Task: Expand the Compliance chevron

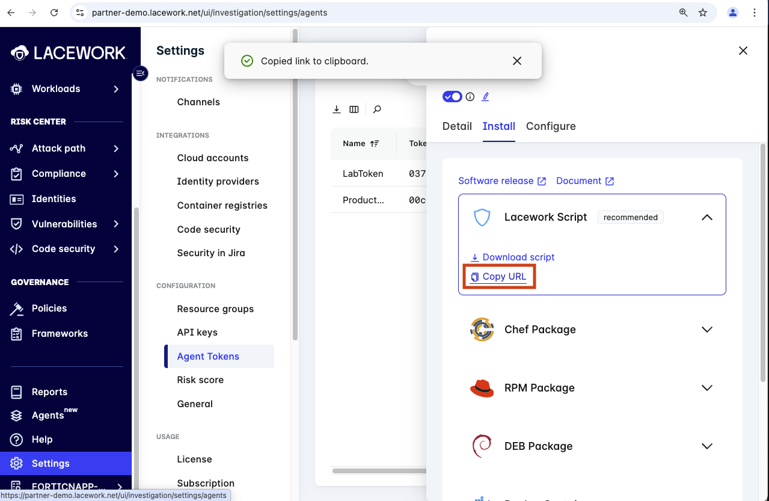Action: [116, 174]
